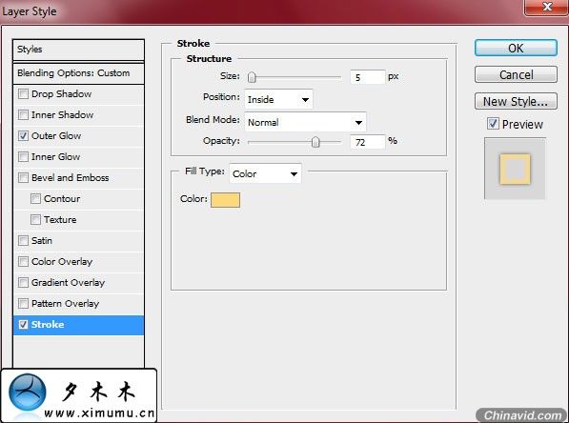Image resolution: width=569 pixels, height=423 pixels.
Task: Click the New Style... button
Action: tap(516, 101)
